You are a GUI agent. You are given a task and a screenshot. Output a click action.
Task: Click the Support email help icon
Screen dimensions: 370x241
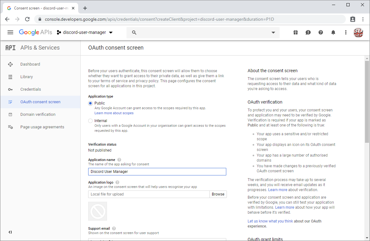(114, 228)
